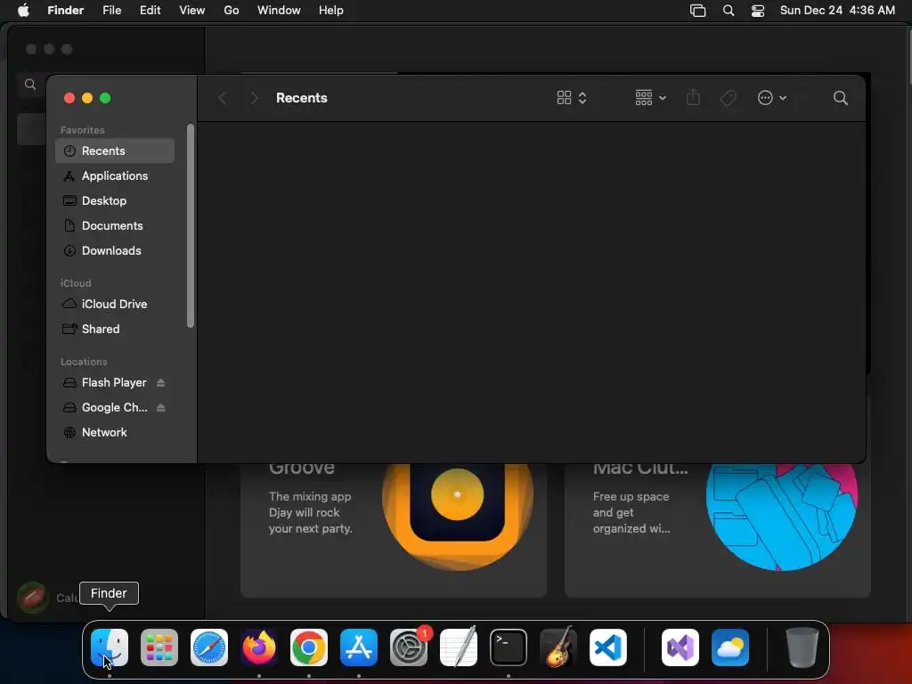Screen dimensions: 912x684
Task: Click the Share toolbar icon
Action: click(693, 98)
